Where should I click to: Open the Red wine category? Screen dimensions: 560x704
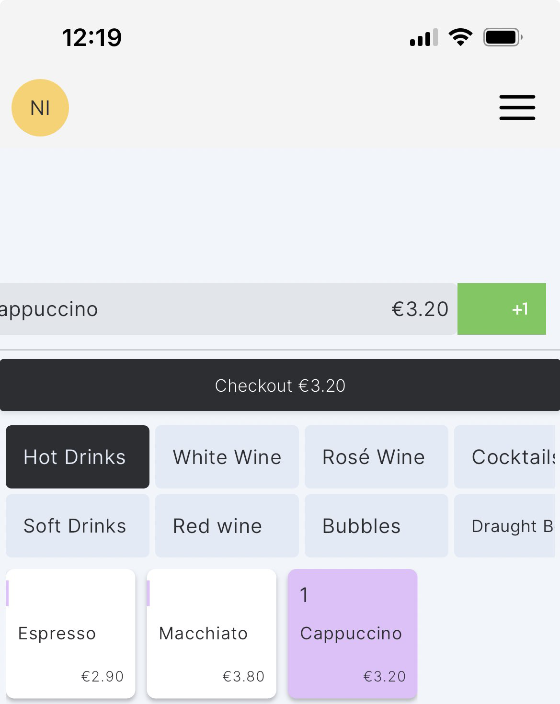[227, 526]
